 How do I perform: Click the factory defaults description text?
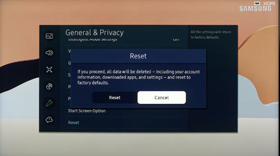pyautogui.click(x=211, y=35)
